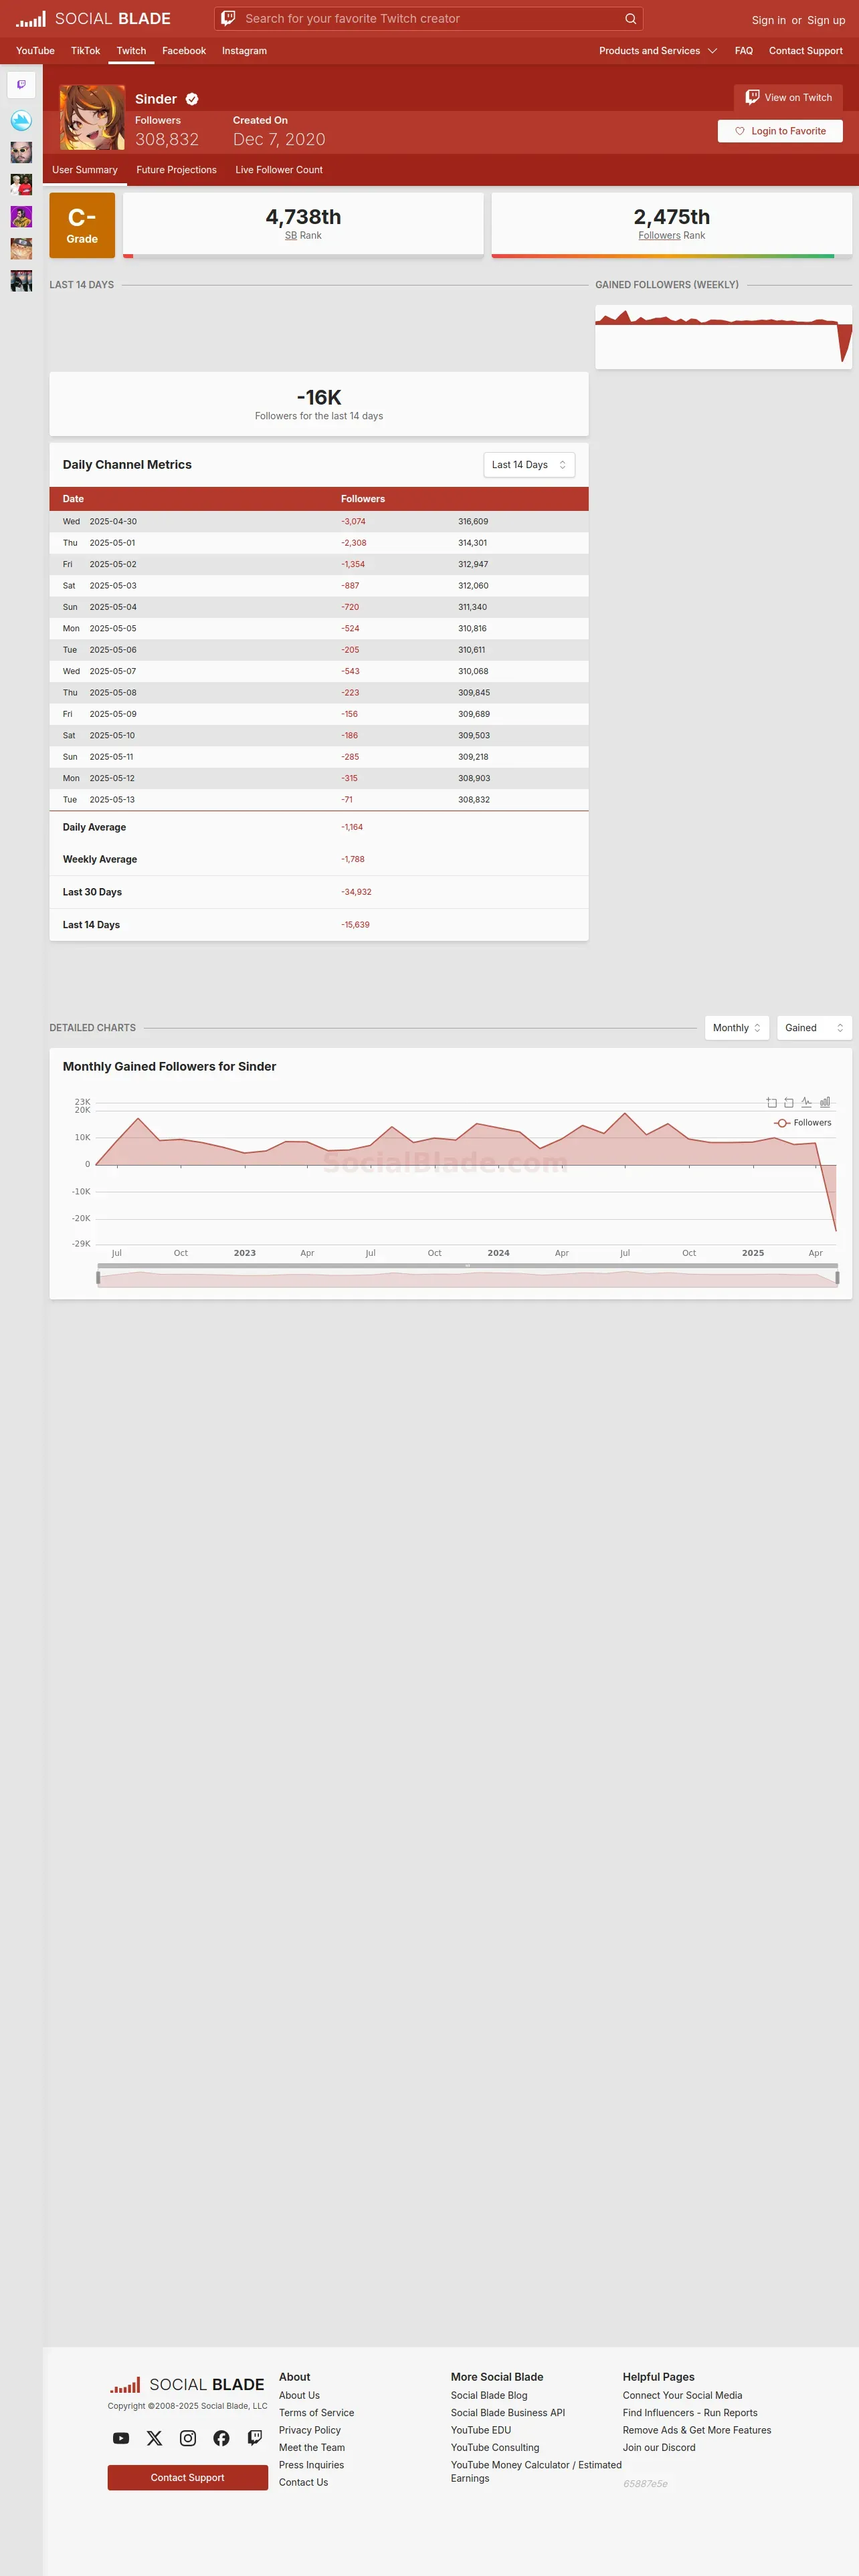
Task: Click the 2025-05-13 date row
Action: pos(319,800)
